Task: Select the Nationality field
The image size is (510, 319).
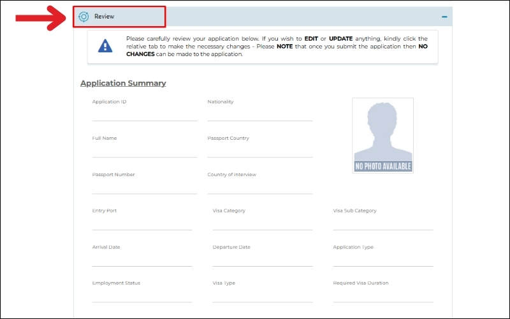Action: tap(259, 114)
